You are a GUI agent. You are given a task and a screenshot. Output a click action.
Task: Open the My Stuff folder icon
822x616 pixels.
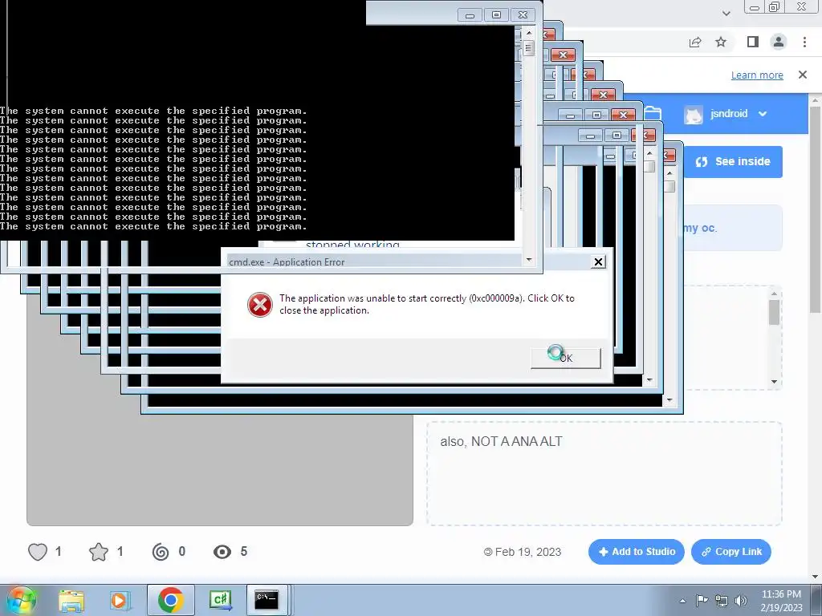tap(653, 113)
